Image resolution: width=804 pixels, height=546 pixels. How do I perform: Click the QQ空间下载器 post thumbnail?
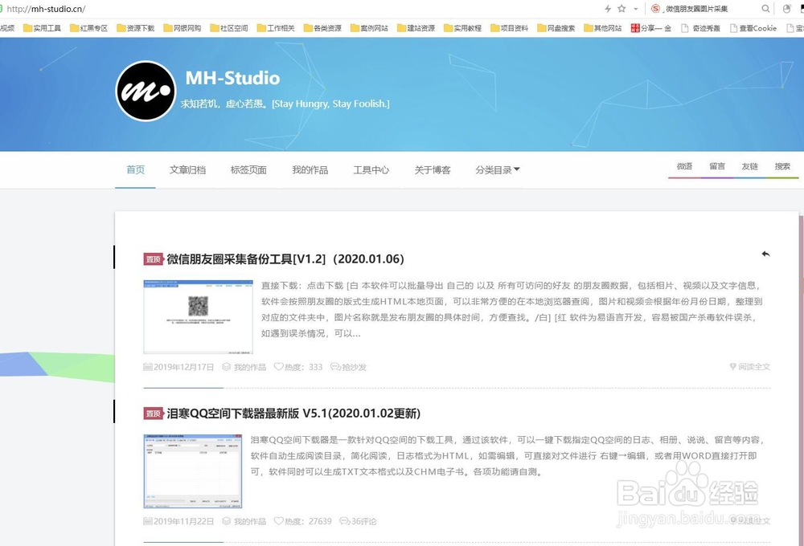coord(193,471)
